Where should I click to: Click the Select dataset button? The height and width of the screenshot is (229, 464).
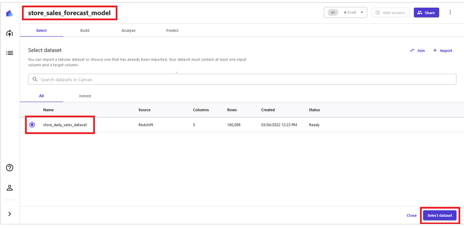440,215
